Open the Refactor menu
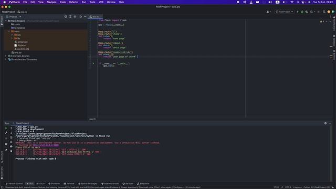Image resolution: width=336 pixels, height=189 pixels. (73, 2)
